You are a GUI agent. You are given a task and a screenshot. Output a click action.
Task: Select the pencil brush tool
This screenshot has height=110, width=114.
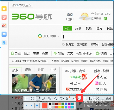tap(44, 98)
